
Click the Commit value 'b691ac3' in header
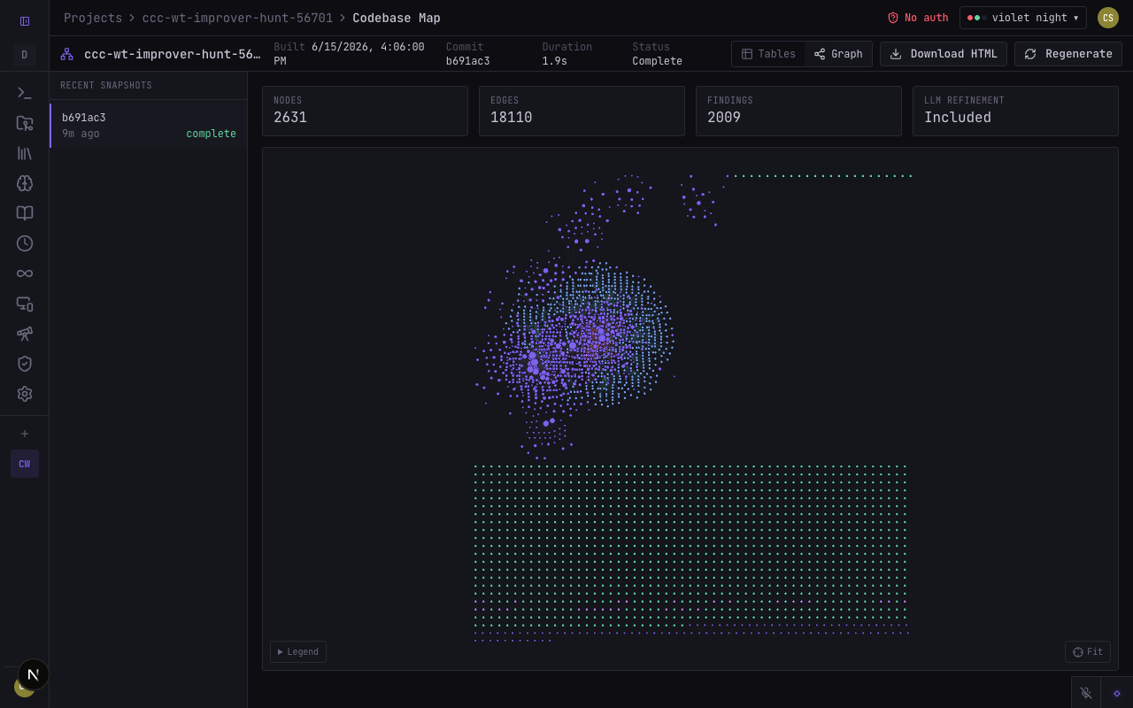pyautogui.click(x=468, y=61)
